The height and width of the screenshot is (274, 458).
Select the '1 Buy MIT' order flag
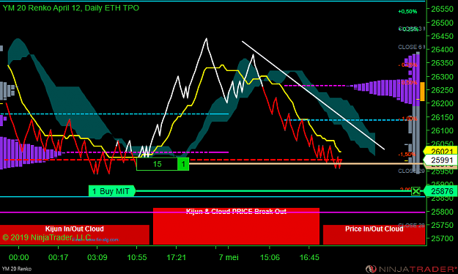pos(112,191)
